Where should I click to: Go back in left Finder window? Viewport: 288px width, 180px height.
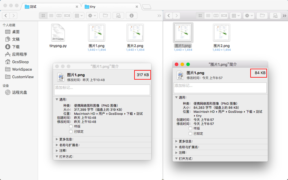tap(6, 16)
